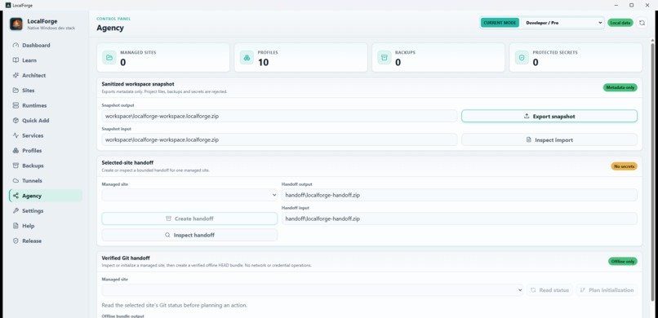Click the Profiles count 10
Screen dimensions: 658x318
tap(263, 63)
